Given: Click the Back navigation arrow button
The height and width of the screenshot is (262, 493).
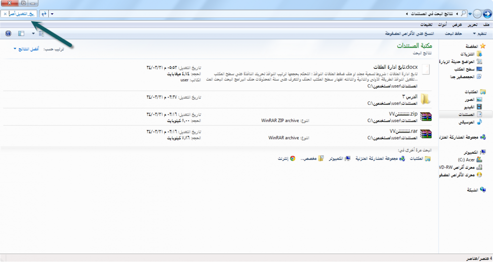Looking at the screenshot, I should pyautogui.click(x=485, y=14).
